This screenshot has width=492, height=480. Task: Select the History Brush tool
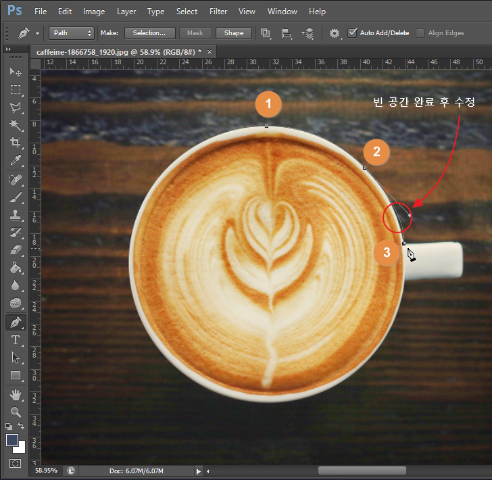pyautogui.click(x=15, y=233)
